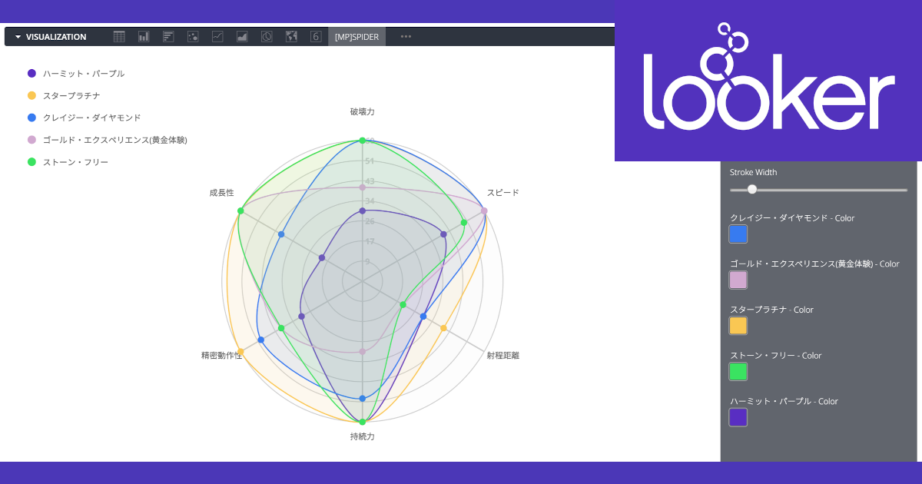Select the Area chart visualization icon

point(242,36)
